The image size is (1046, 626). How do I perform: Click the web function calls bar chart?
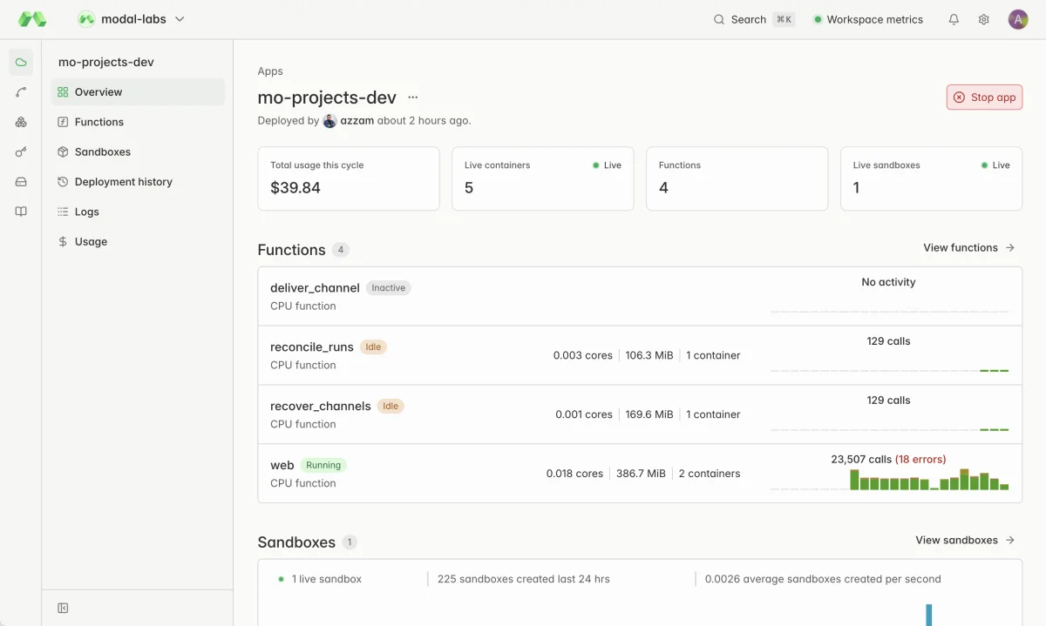[889, 480]
